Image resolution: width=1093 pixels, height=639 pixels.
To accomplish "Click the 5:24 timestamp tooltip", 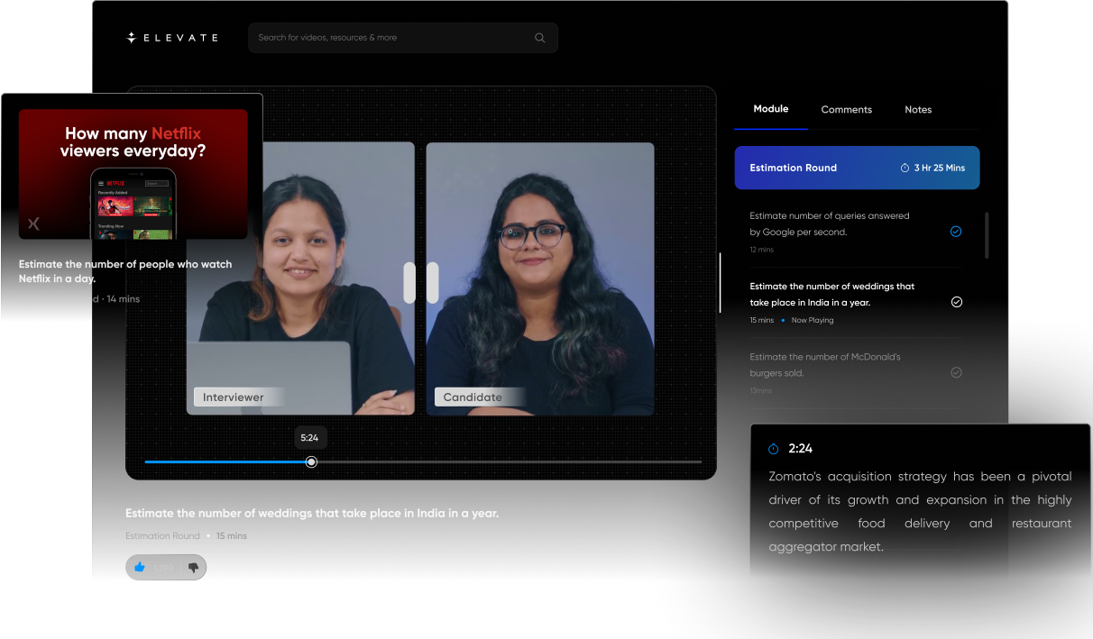I will click(309, 438).
